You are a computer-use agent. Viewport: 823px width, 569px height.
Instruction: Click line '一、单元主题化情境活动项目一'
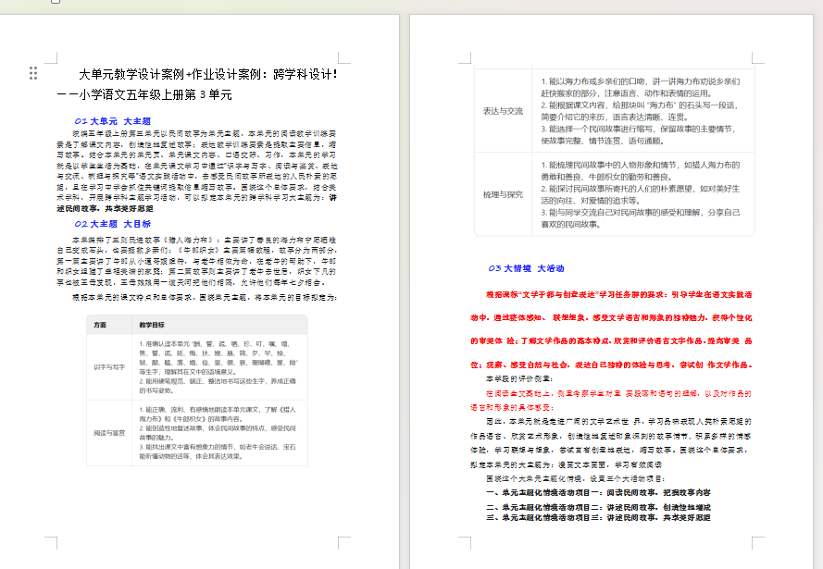pos(598,493)
